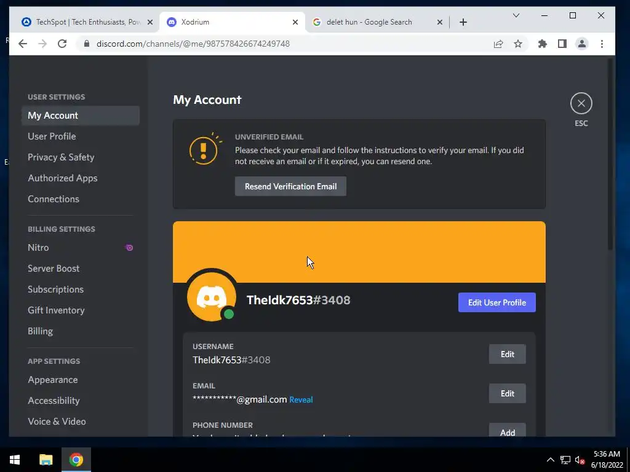630x472 pixels.
Task: Add a phone number
Action: click(508, 430)
